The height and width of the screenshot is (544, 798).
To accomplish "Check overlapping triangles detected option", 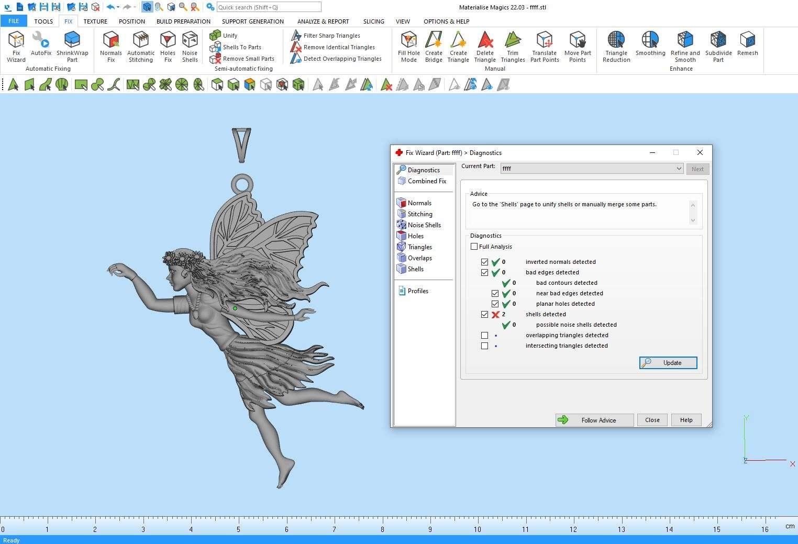I will point(485,336).
